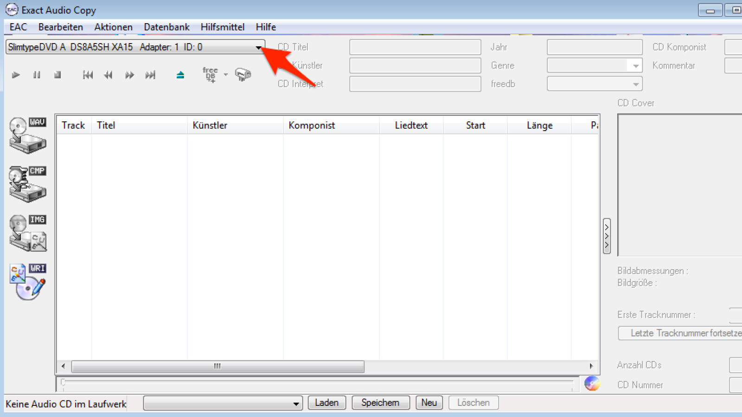Click the CD Titel input field

[x=415, y=47]
